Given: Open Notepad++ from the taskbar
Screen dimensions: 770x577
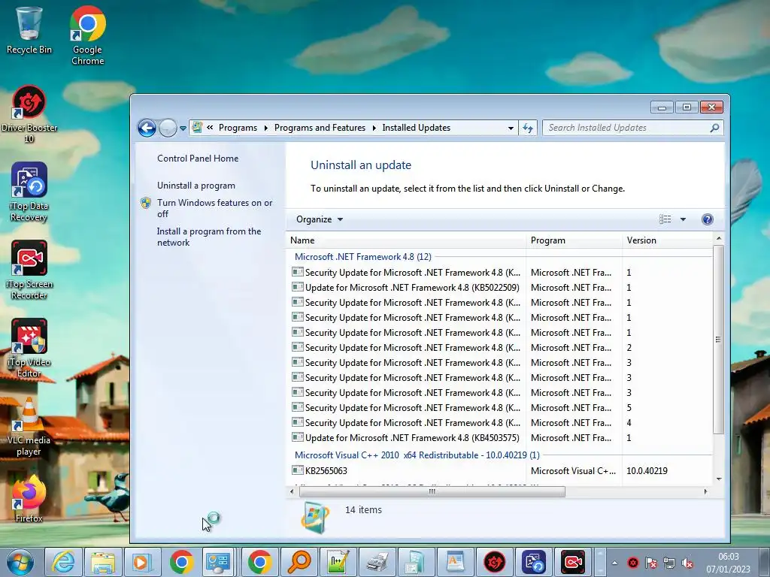Looking at the screenshot, I should 338,562.
